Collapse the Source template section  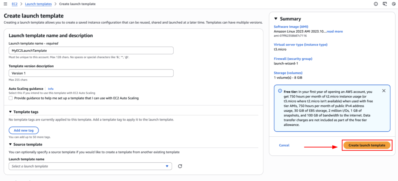point(10,144)
